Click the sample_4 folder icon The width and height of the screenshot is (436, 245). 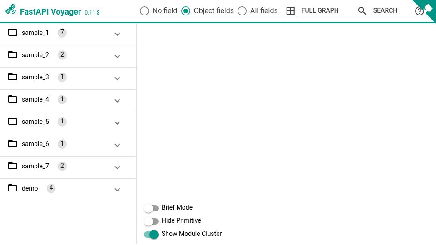(x=13, y=99)
